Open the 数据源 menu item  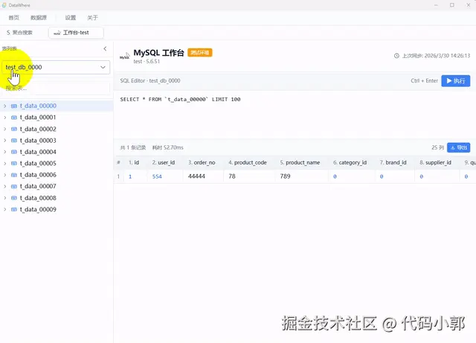(x=39, y=18)
